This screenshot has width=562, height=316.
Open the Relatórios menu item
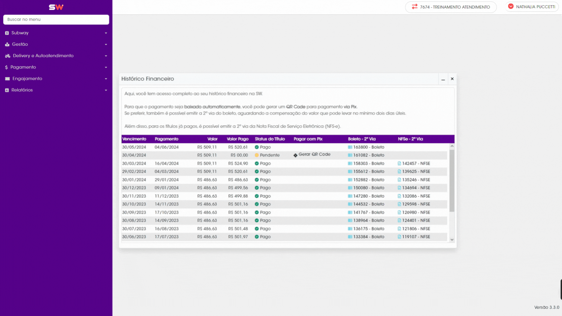coord(56,90)
